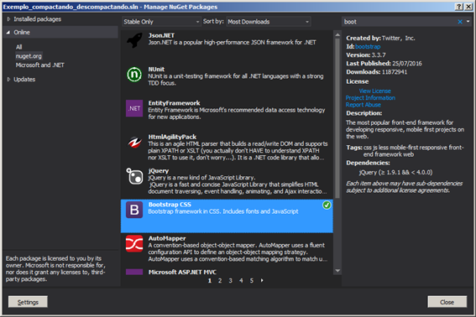Image resolution: width=476 pixels, height=317 pixels.
Task: Open the Sort by Most Downloads dropdown
Action: (269, 22)
